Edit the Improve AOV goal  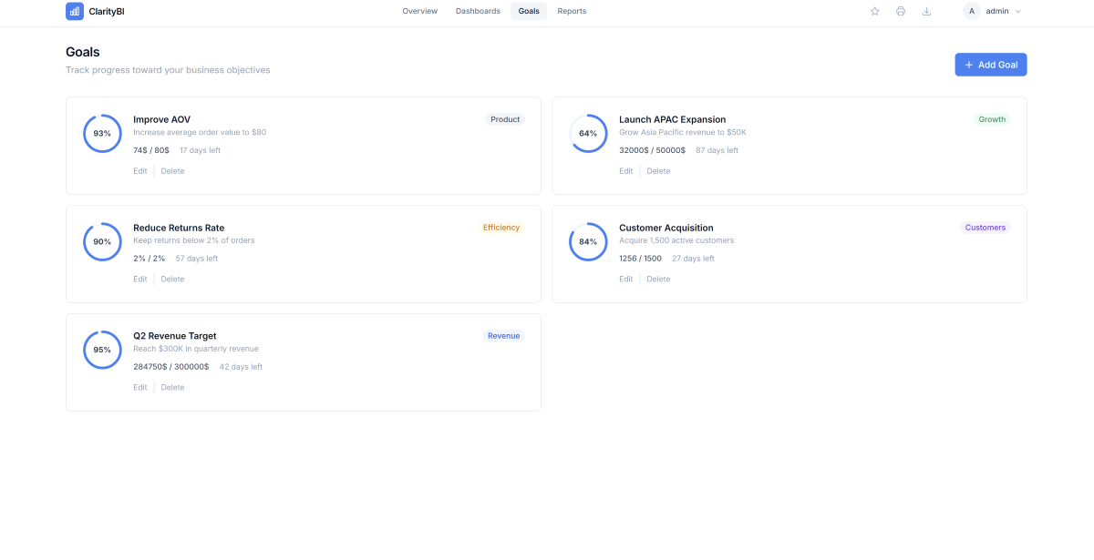click(139, 171)
